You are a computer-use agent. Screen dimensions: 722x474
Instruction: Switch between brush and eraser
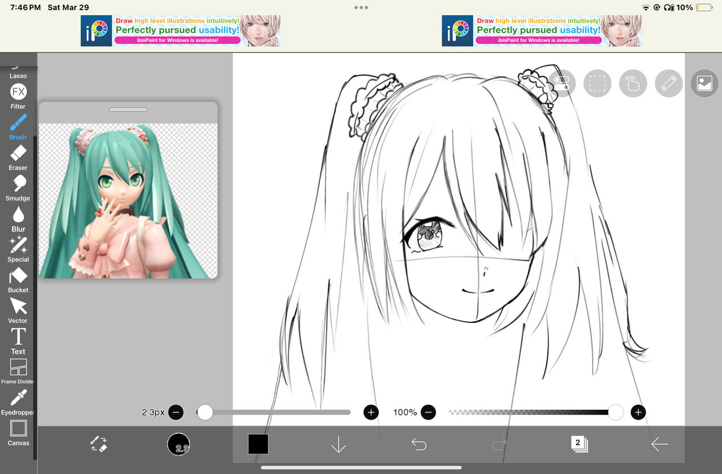pyautogui.click(x=99, y=444)
